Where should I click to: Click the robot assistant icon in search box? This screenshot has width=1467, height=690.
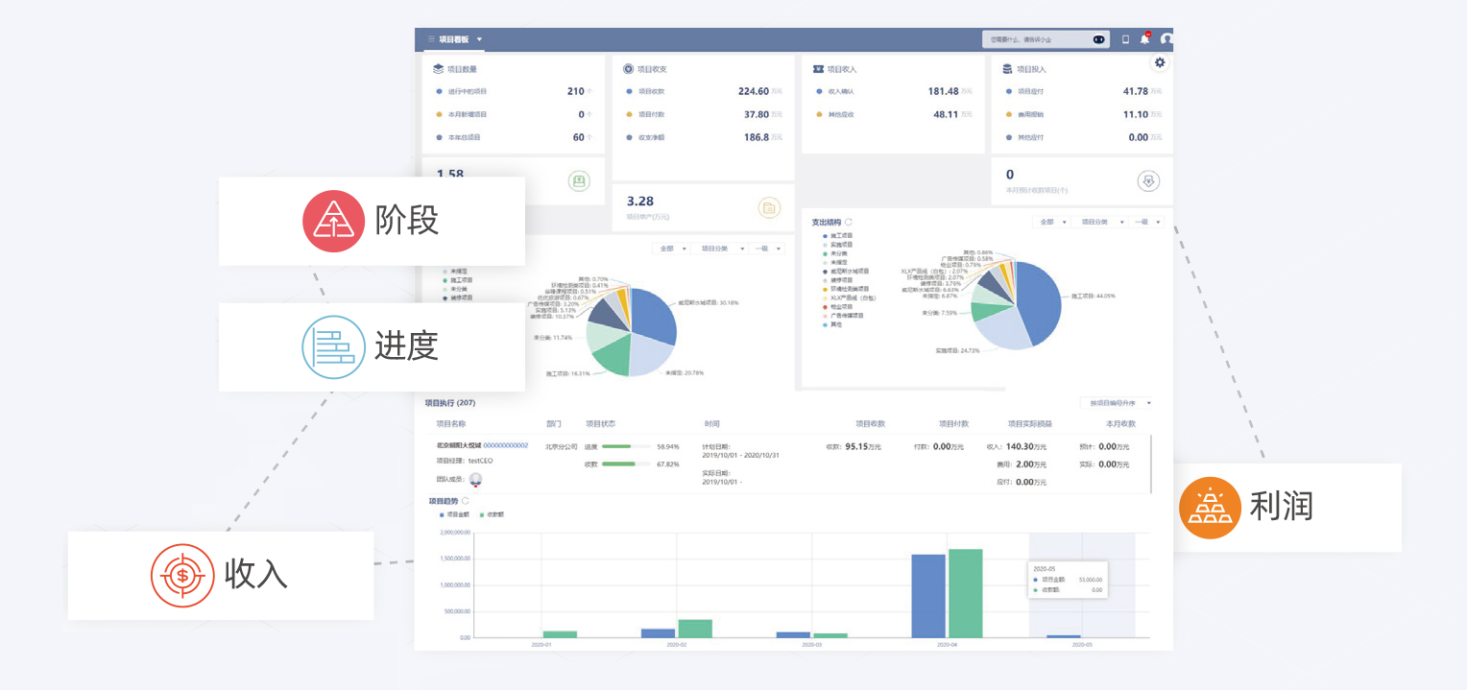[1098, 39]
